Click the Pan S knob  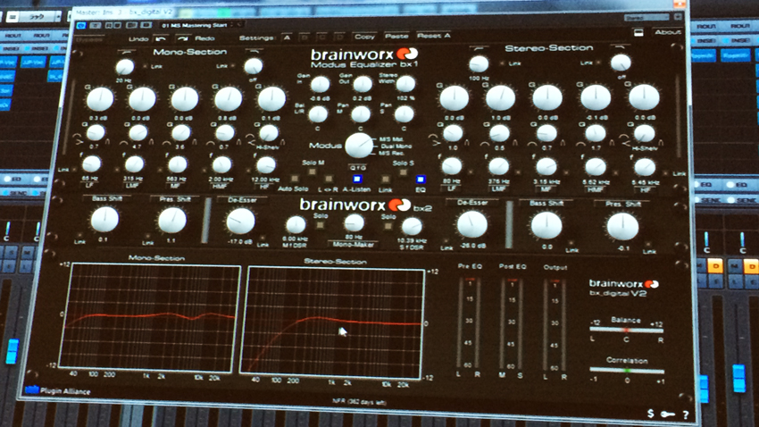404,114
